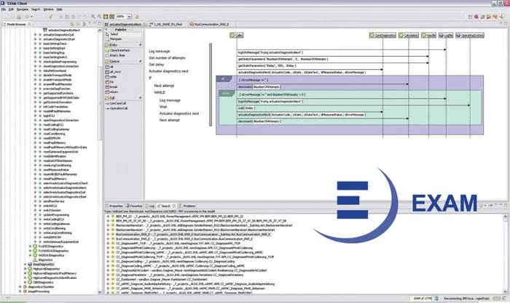Switch to the Properties tab
The height and width of the screenshot is (303, 510).
[x=114, y=206]
